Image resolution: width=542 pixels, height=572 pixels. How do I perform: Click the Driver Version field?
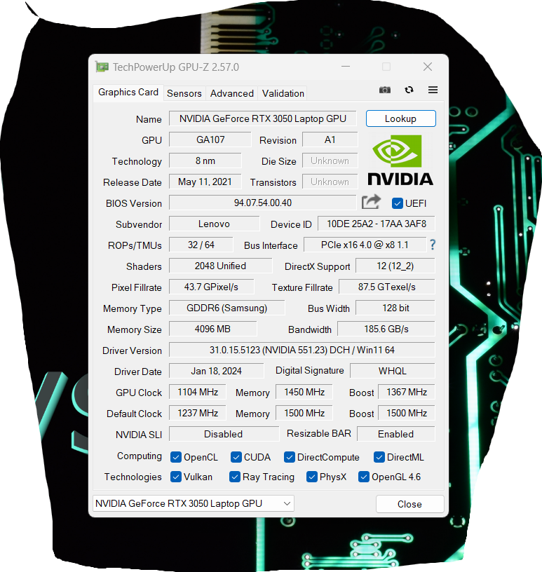[302, 350]
